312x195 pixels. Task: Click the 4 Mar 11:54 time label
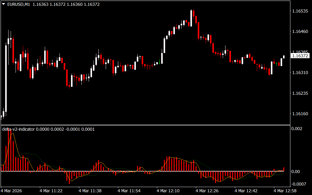[129, 190]
